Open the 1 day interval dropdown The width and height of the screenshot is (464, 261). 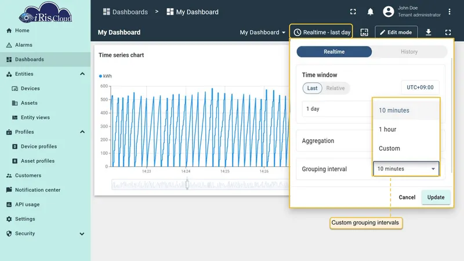click(x=337, y=109)
